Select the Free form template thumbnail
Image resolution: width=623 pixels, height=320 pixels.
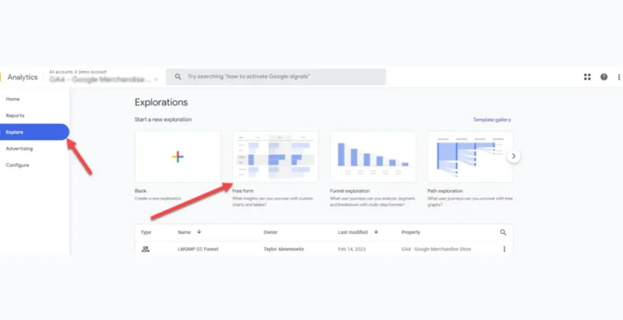click(276, 156)
